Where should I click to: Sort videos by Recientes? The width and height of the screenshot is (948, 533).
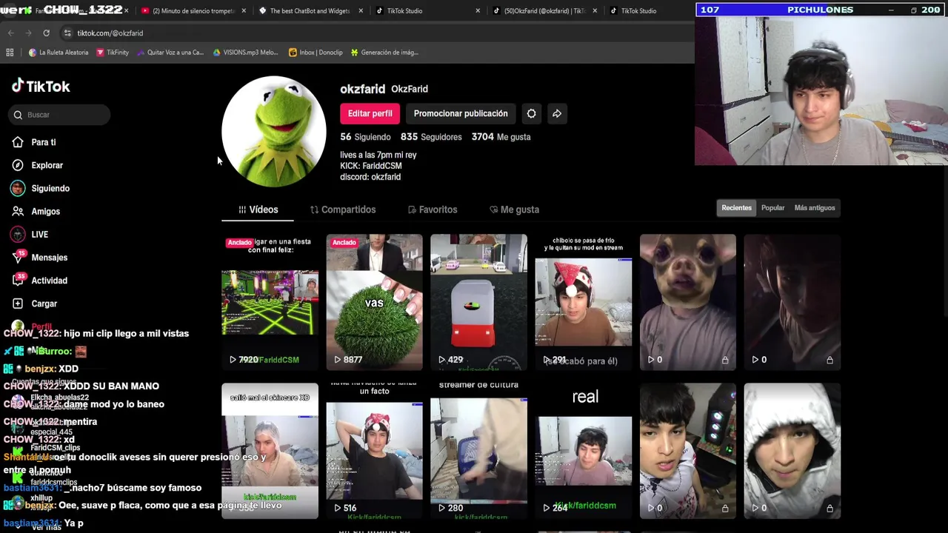click(736, 208)
